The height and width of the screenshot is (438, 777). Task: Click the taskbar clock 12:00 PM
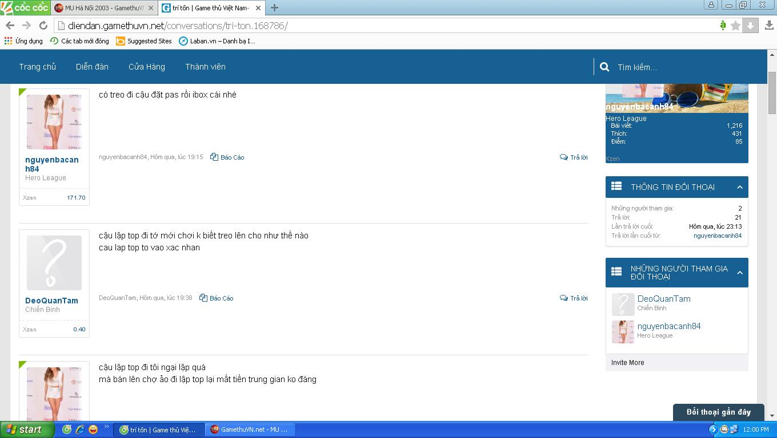(755, 429)
